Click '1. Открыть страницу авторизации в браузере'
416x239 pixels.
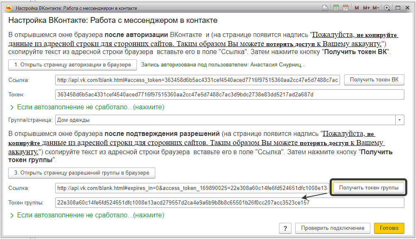[x=73, y=65]
